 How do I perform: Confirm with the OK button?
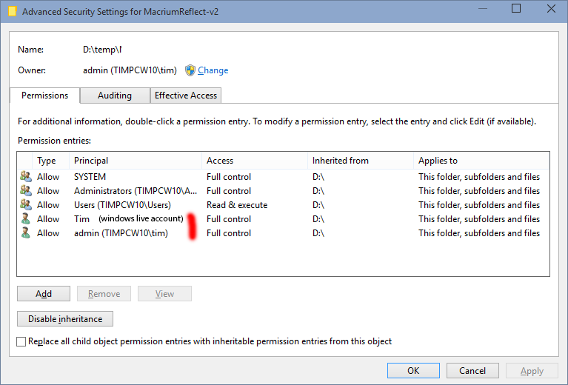tap(413, 370)
